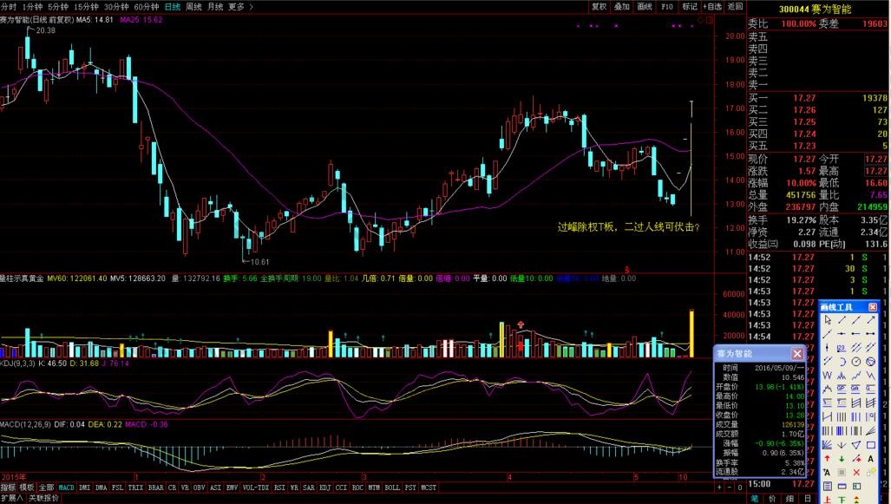This screenshot has width=891, height=504.
Task: Open the 复权 adjustment menu
Action: [599, 6]
